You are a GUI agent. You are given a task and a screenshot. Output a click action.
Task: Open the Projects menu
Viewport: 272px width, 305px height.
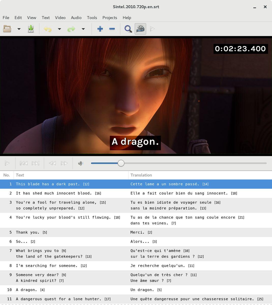110,18
